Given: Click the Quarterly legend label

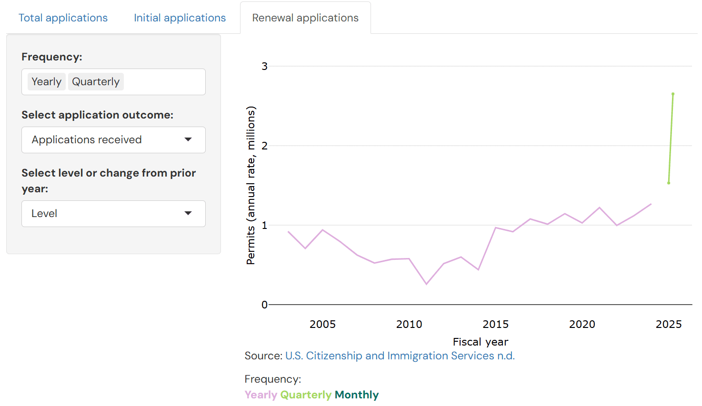Looking at the screenshot, I should pos(307,395).
